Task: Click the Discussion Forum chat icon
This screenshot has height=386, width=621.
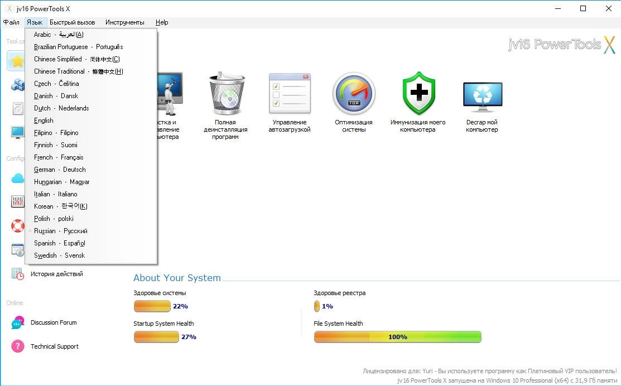Action: [17, 322]
